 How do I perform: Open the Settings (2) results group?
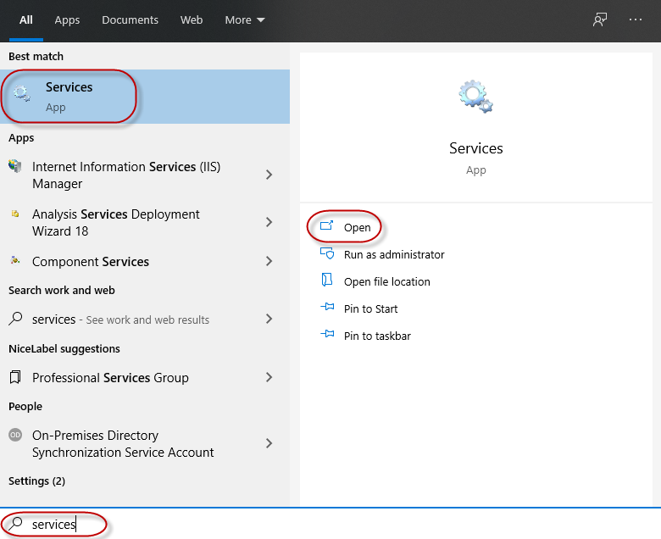(x=36, y=481)
